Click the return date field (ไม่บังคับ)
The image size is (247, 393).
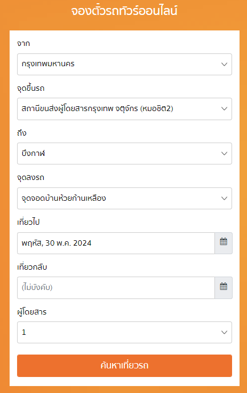pos(116,287)
